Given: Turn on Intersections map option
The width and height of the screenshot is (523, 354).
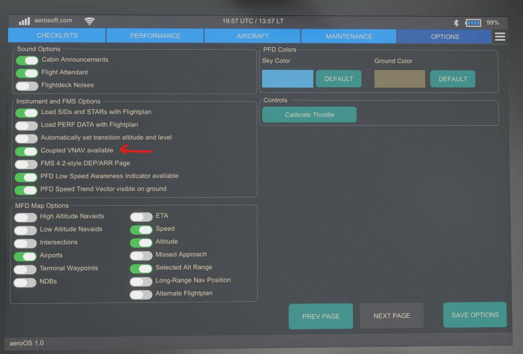Looking at the screenshot, I should point(25,244).
